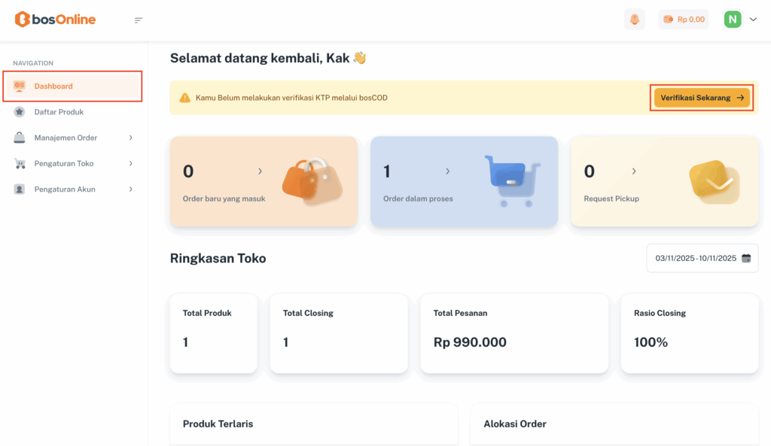
Task: Click the blue shopping cart illustration
Action: click(512, 181)
